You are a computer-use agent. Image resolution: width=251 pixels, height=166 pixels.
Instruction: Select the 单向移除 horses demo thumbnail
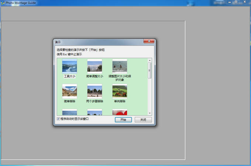(120, 91)
